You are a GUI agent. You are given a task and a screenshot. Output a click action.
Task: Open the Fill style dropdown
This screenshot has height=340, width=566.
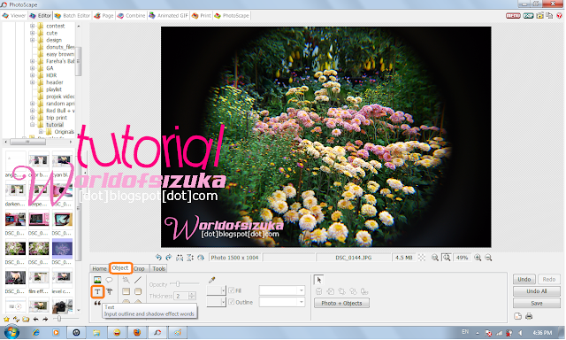[216, 290]
